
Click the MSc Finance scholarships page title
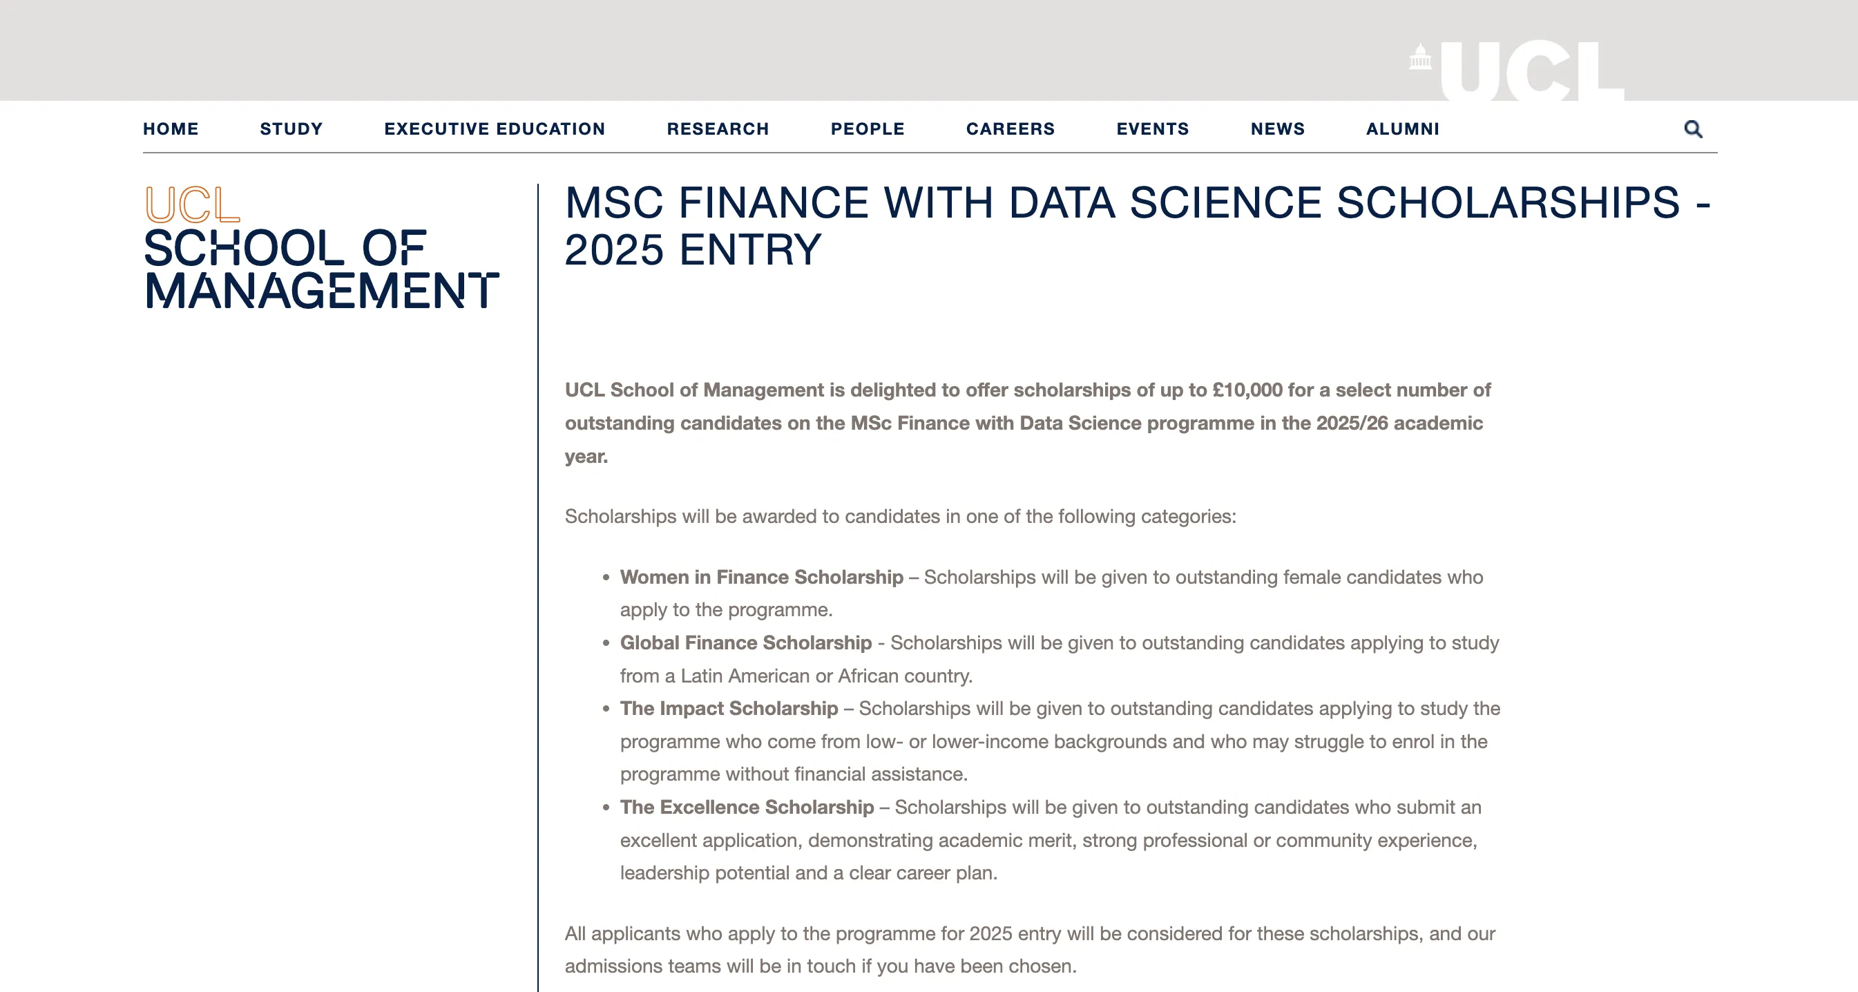1137,225
